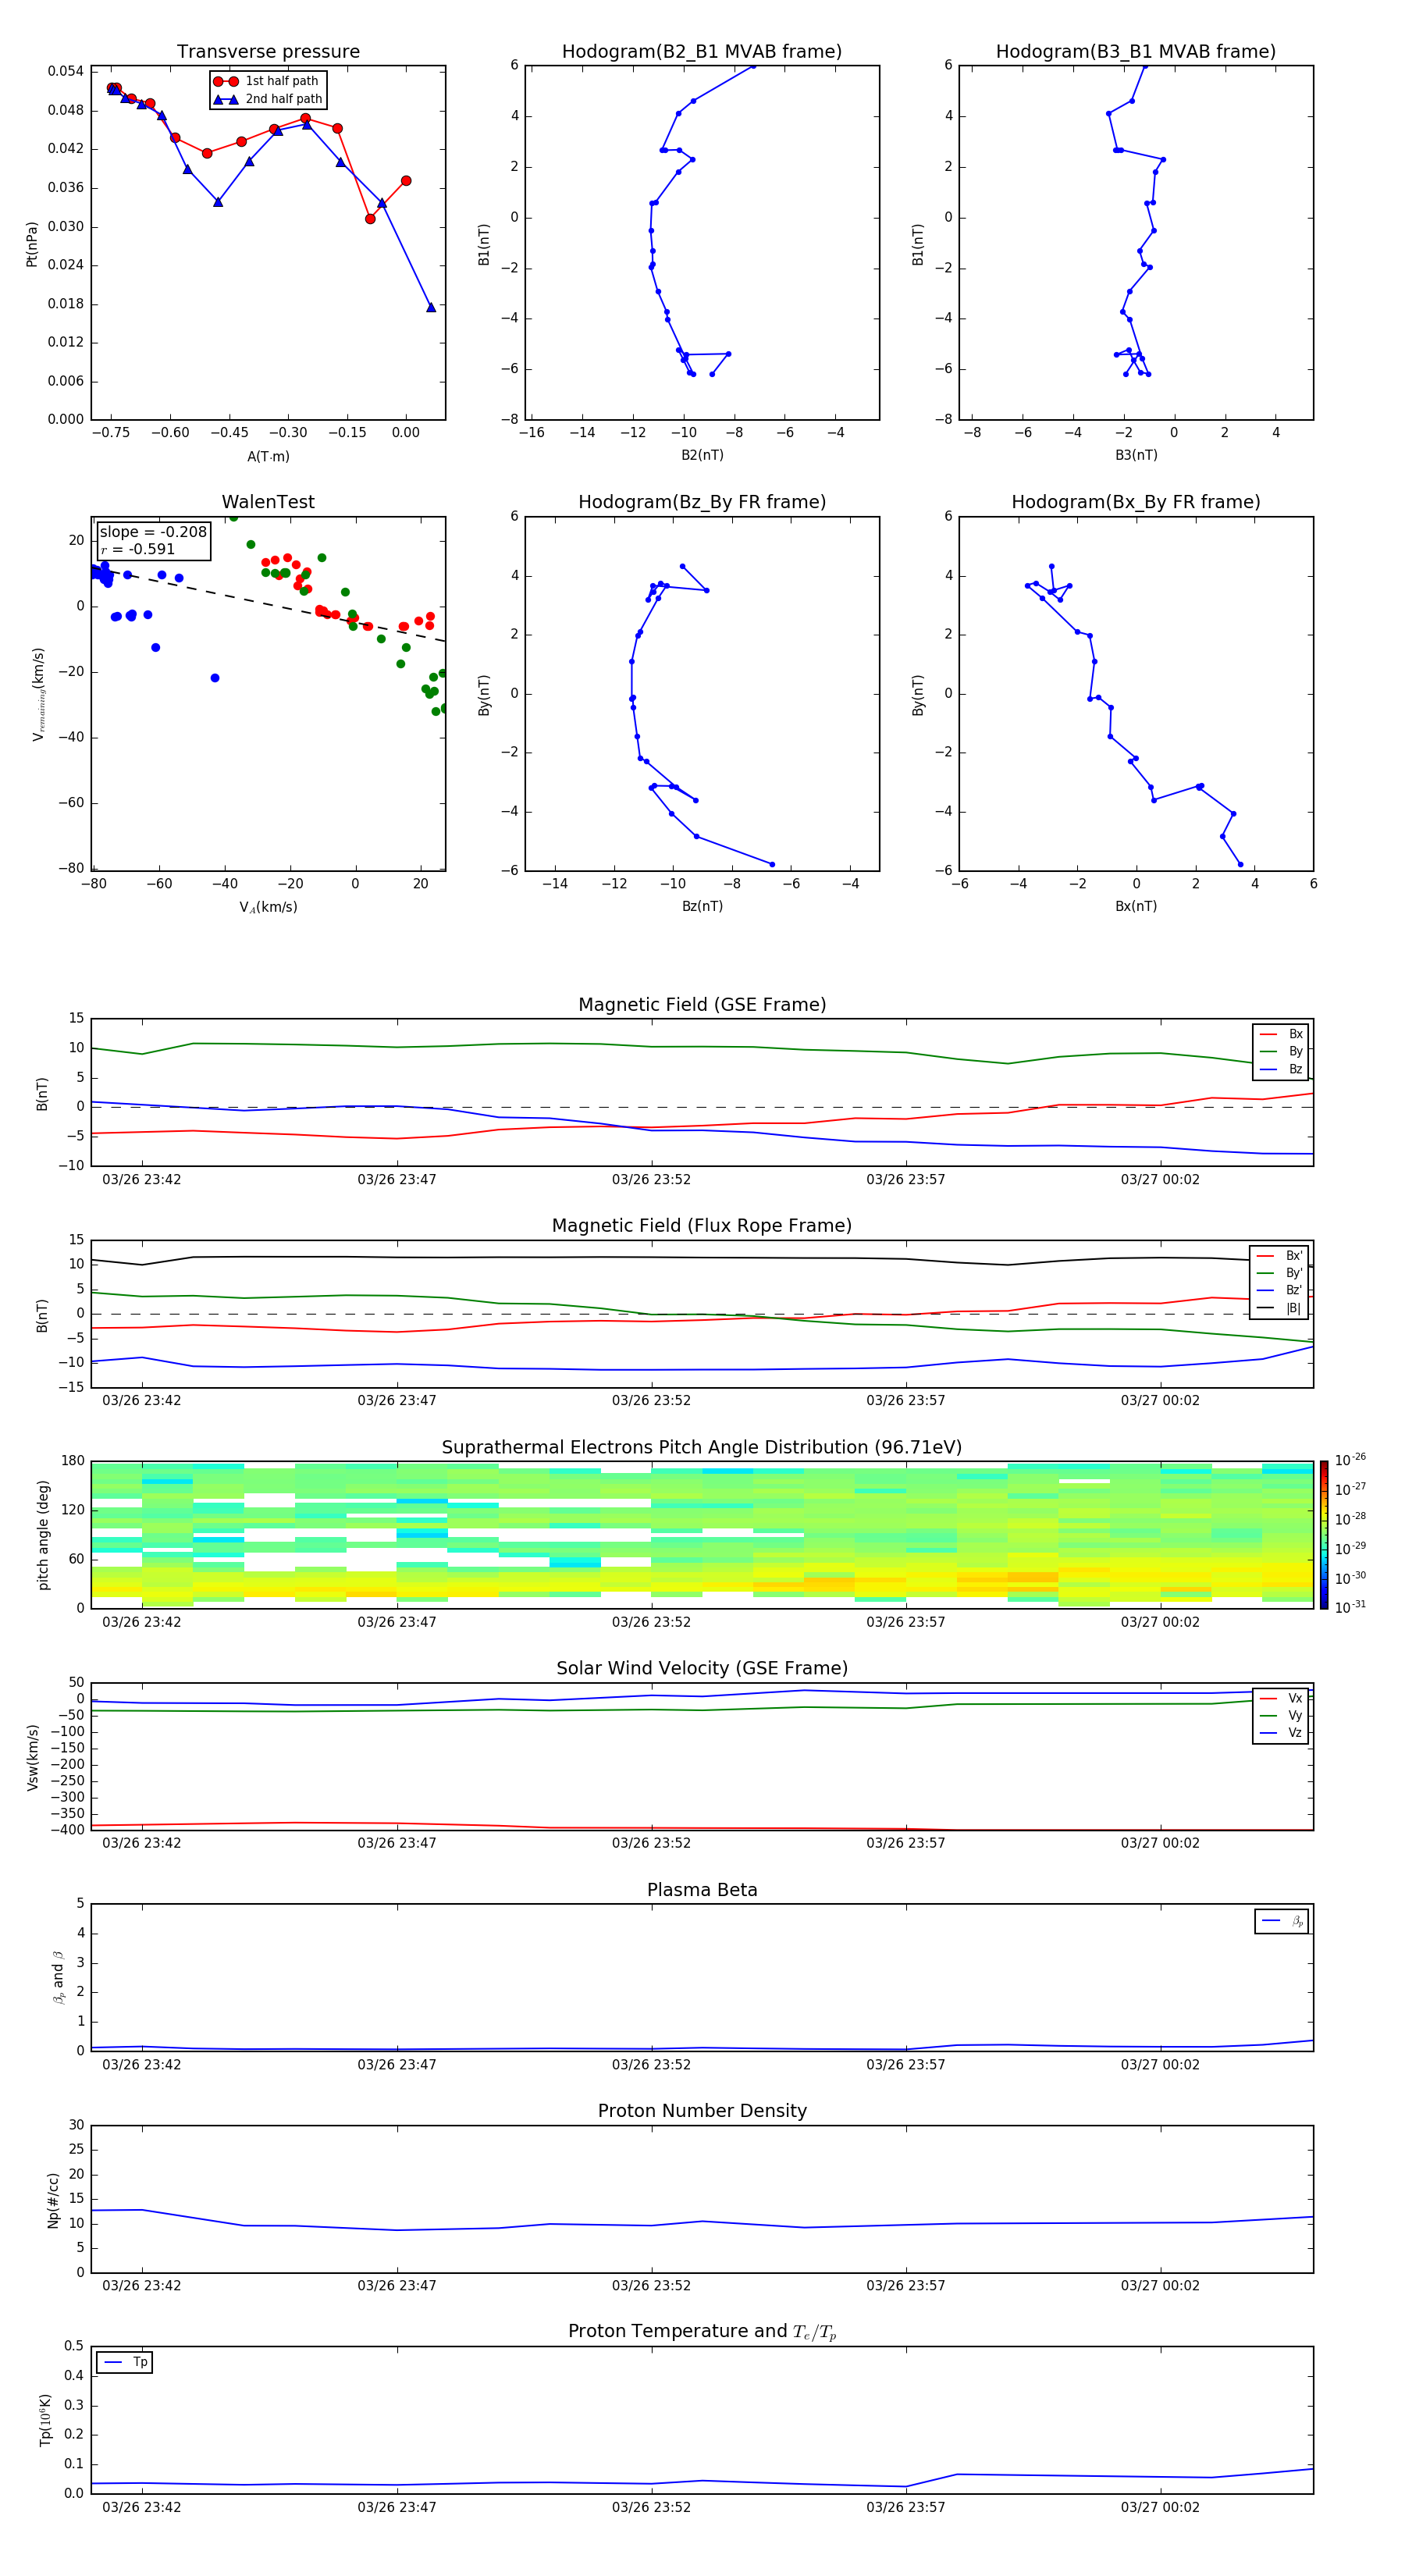Click the pitch angle color scale bar
Image resolution: width=1405 pixels, height=2576 pixels.
[x=1324, y=1535]
